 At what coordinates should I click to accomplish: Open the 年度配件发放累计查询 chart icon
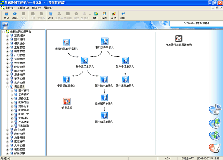coord(178,38)
